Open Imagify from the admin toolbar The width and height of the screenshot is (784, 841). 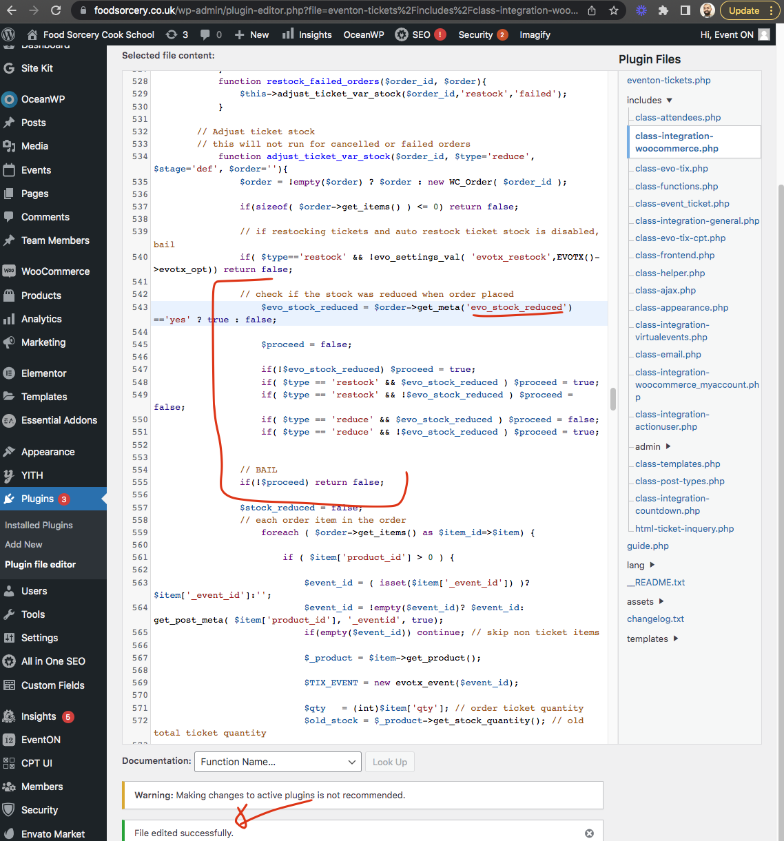(x=535, y=34)
